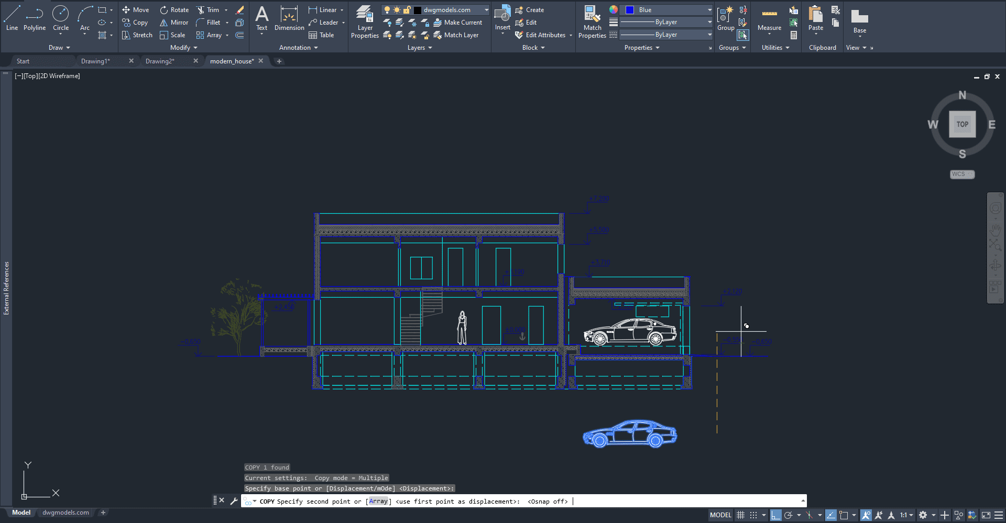Viewport: 1006px width, 523px height.
Task: Toggle layer lock in layer control
Action: coord(408,9)
